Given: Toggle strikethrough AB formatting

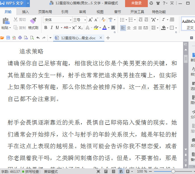Looking at the screenshot, I should pos(66,28).
